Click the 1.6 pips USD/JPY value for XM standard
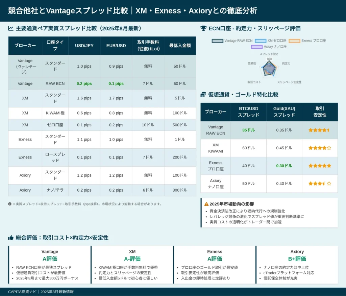This screenshot has width=346, height=296. pos(84,98)
